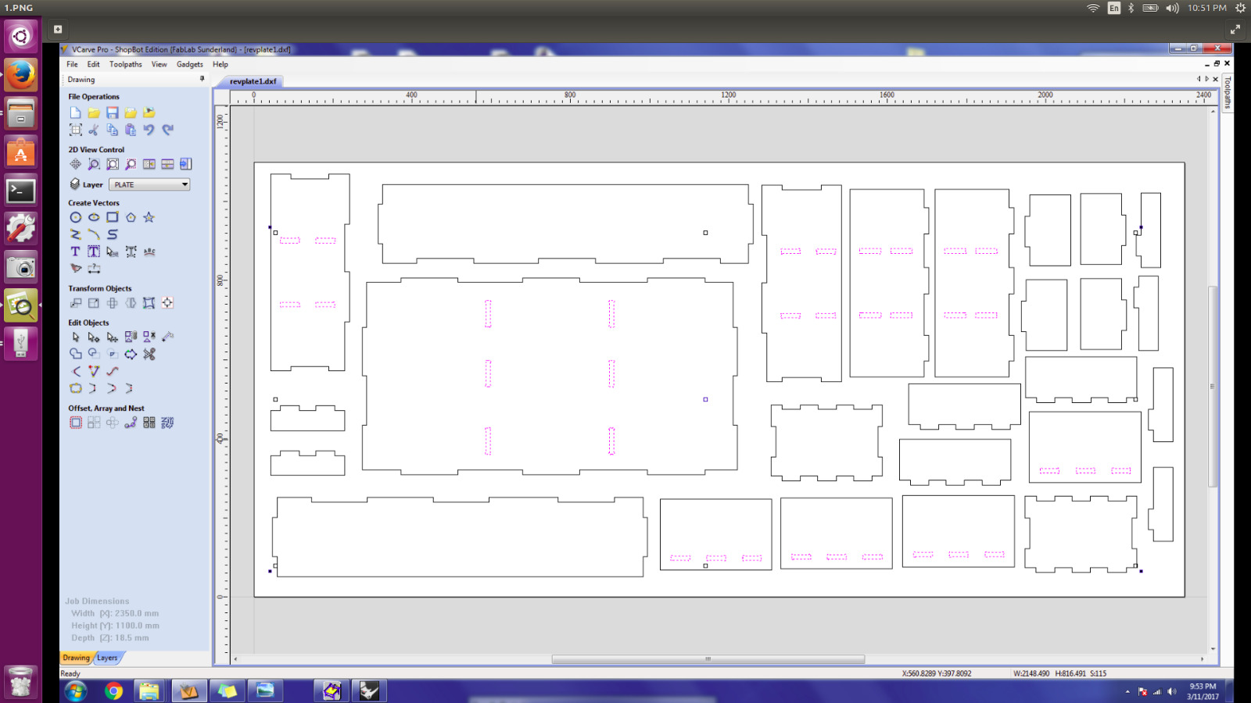
Task: Open the Copy Along Vectors tool
Action: (131, 423)
